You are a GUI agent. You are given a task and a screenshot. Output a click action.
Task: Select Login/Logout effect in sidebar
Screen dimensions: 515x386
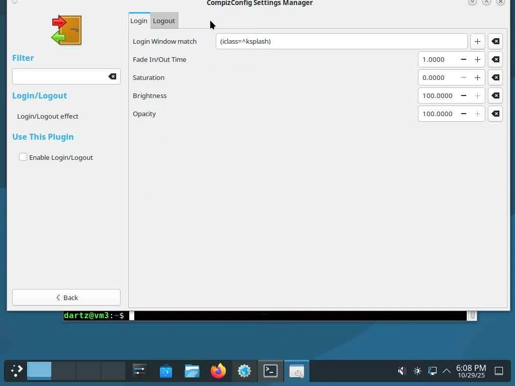point(48,116)
